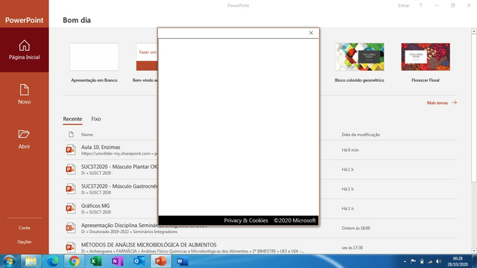Click the 'Aula 10. Enzimas' file name
Image resolution: width=477 pixels, height=268 pixels.
(101, 147)
